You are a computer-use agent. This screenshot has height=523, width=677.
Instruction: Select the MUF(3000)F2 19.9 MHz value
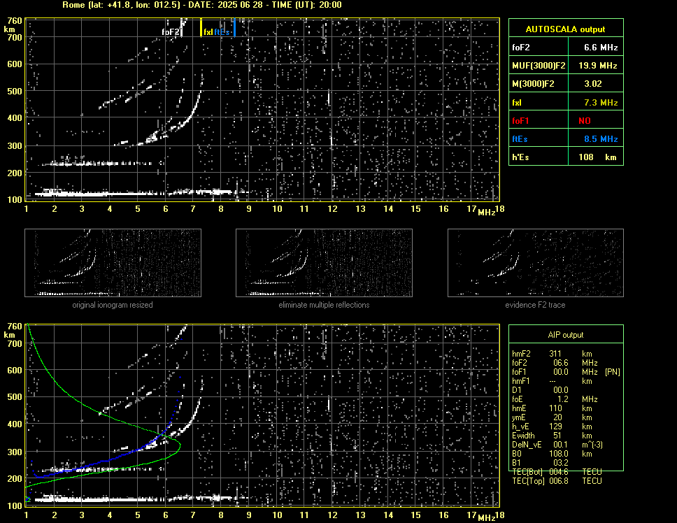[597, 66]
